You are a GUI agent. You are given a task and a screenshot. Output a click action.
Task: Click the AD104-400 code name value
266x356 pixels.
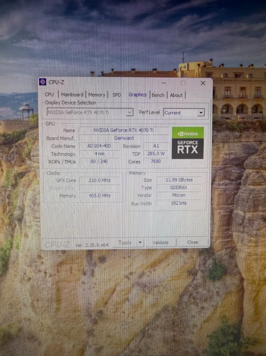point(99,146)
